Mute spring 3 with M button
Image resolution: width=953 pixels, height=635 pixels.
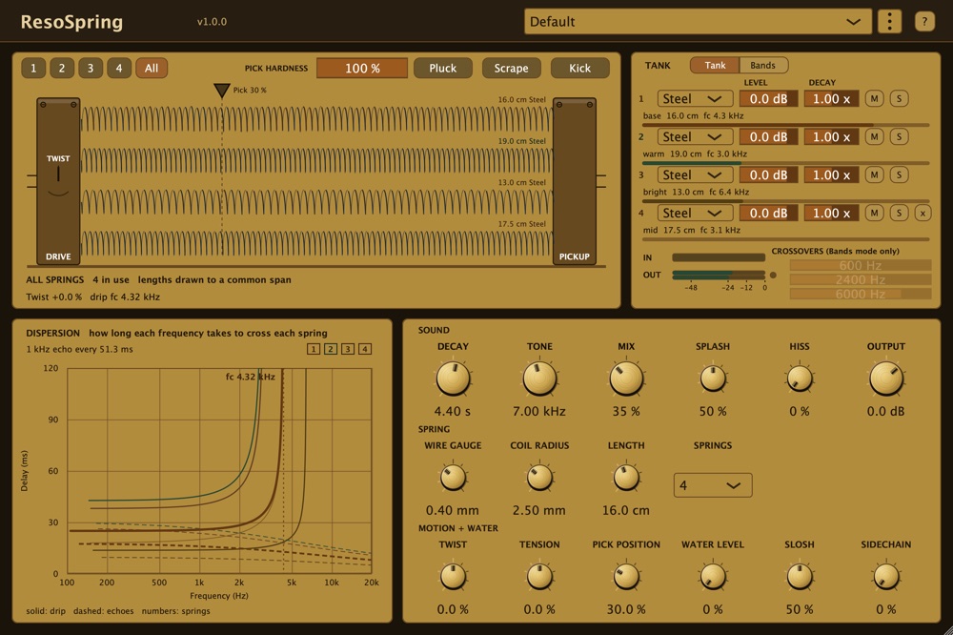coord(874,175)
